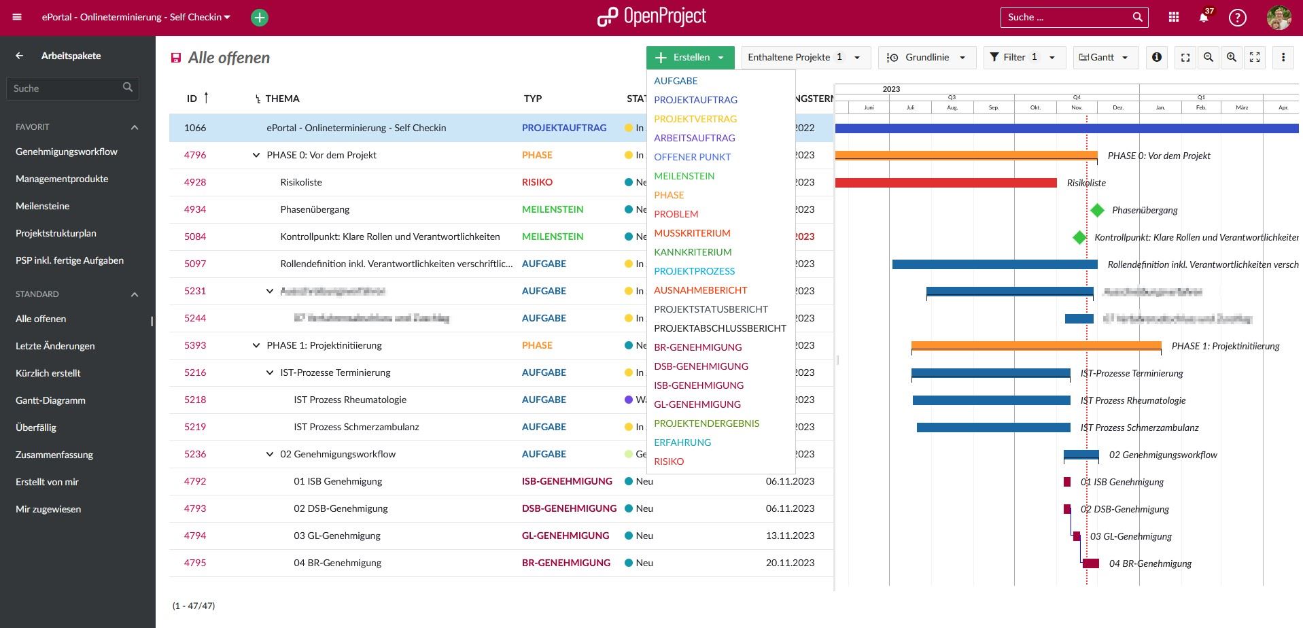Viewport: 1303px width, 628px height.
Task: Click the sidebar Suche search field
Action: point(66,88)
